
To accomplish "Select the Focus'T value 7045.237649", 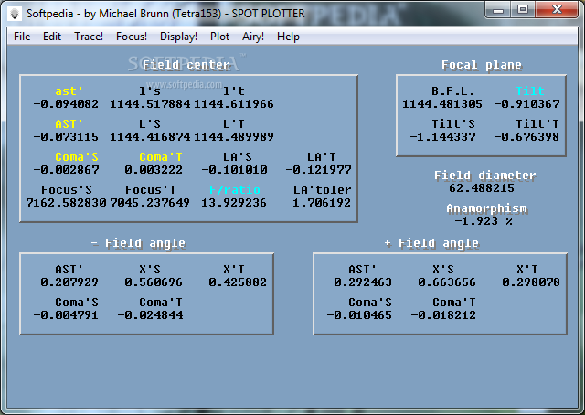I will click(x=150, y=203).
